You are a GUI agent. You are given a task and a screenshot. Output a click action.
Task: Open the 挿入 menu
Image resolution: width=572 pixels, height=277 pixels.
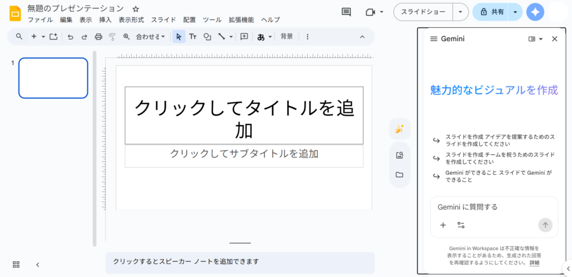click(105, 20)
